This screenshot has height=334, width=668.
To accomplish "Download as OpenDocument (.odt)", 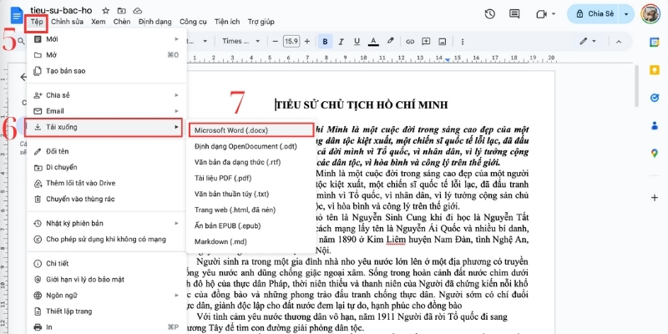I will [x=251, y=146].
